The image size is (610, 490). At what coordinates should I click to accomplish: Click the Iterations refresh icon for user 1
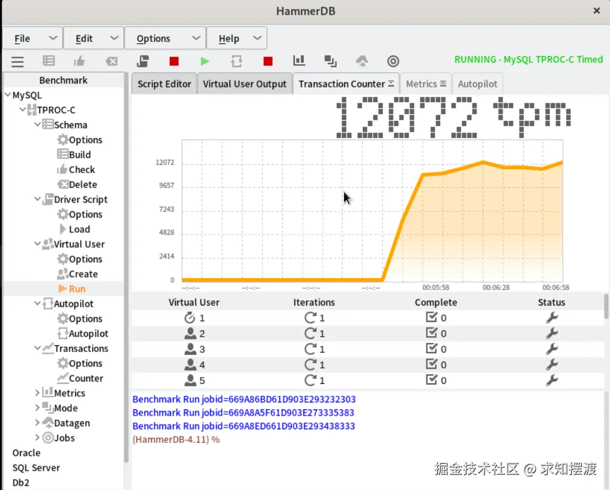tap(310, 318)
